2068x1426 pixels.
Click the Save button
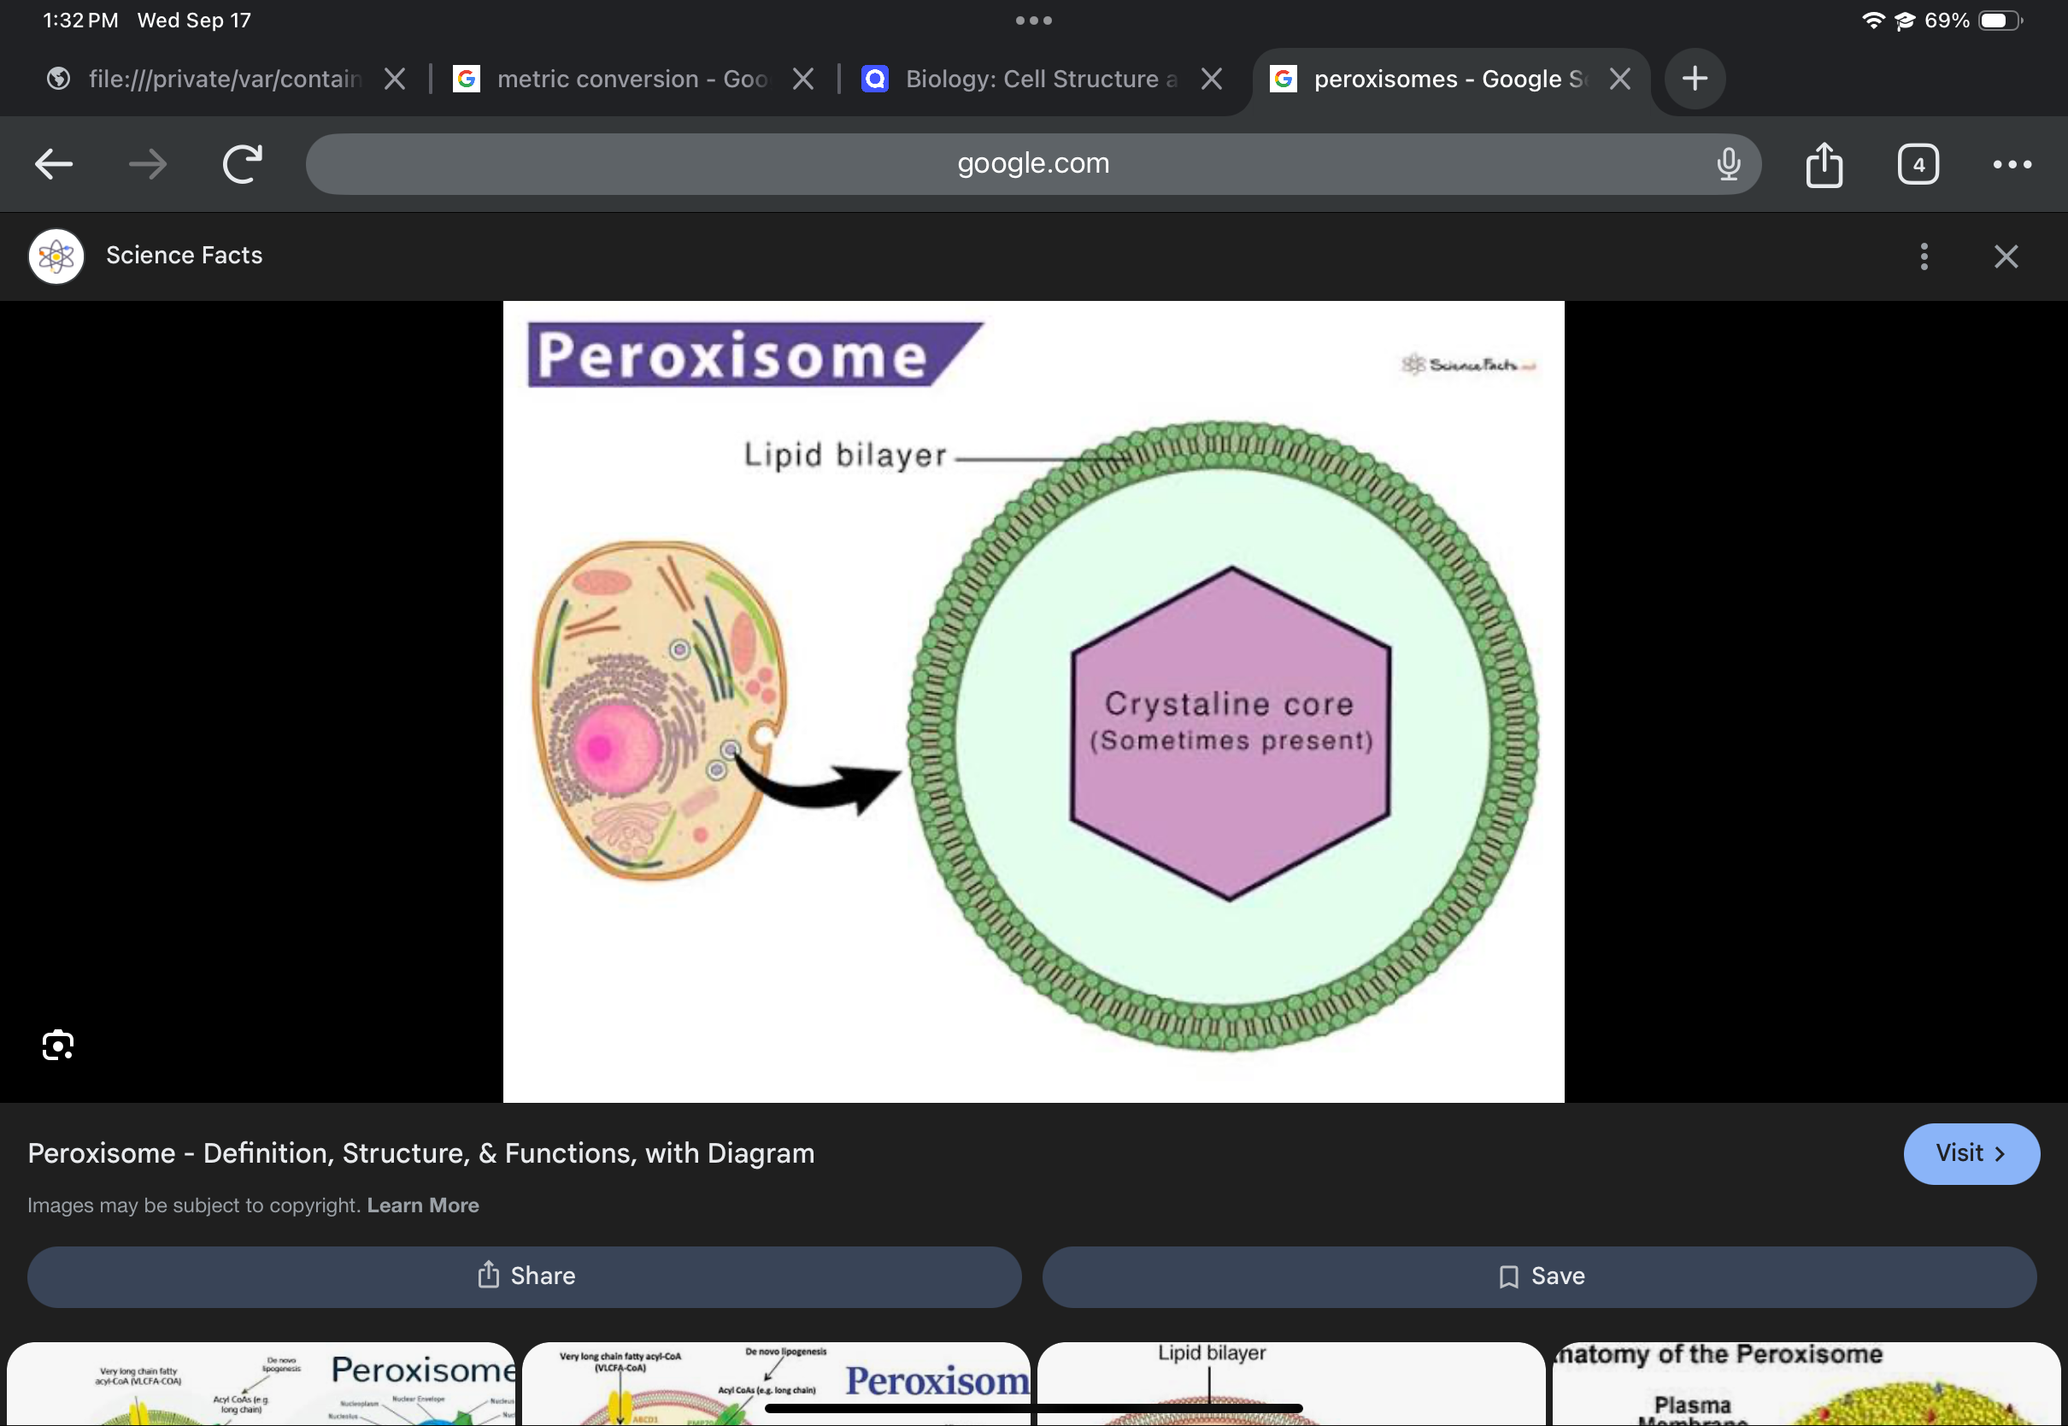click(1538, 1276)
